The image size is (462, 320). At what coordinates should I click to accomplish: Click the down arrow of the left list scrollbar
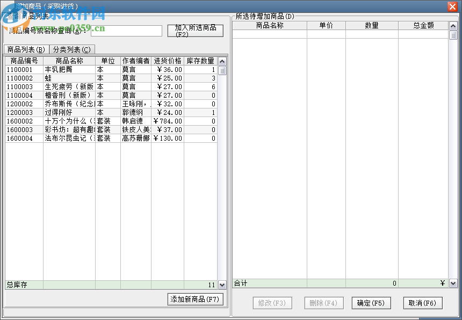[222, 285]
